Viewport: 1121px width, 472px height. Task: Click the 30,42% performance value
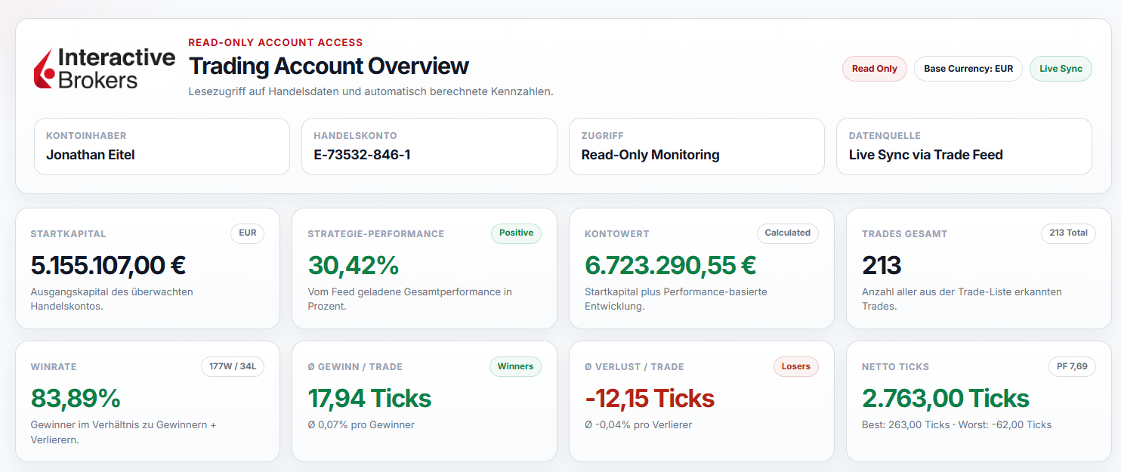[354, 266]
